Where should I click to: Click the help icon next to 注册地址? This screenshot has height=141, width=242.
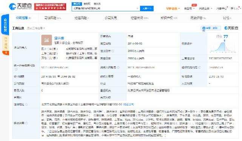pos(26,104)
